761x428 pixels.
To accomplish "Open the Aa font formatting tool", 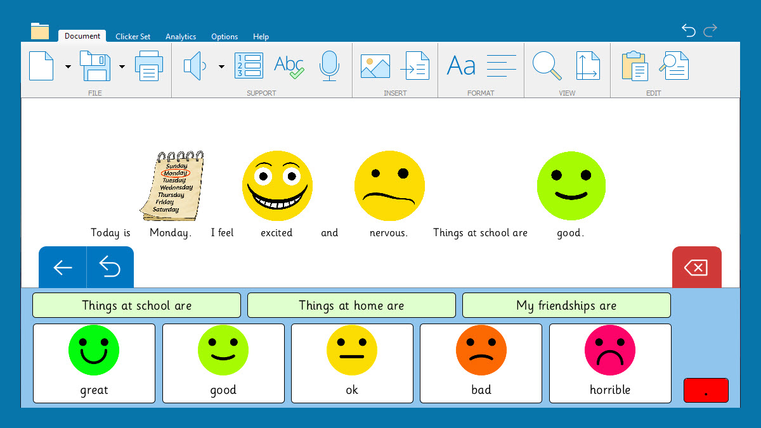I will tap(461, 66).
